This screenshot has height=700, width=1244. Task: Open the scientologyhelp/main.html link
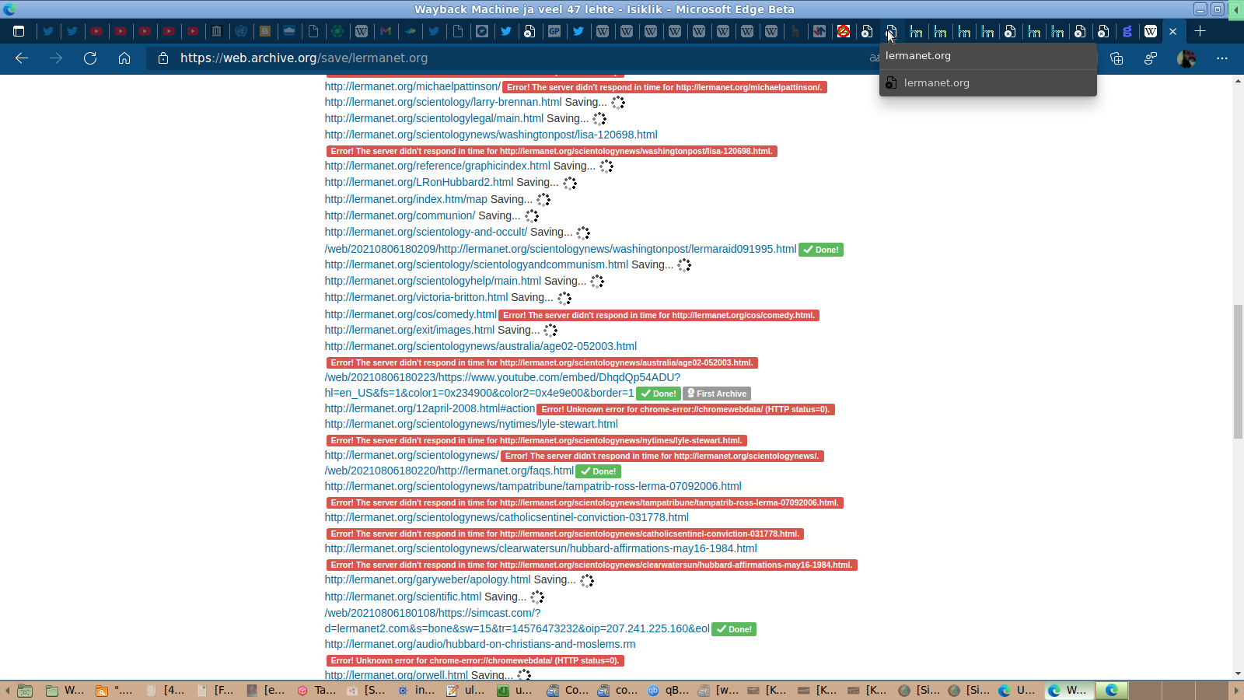433,281
